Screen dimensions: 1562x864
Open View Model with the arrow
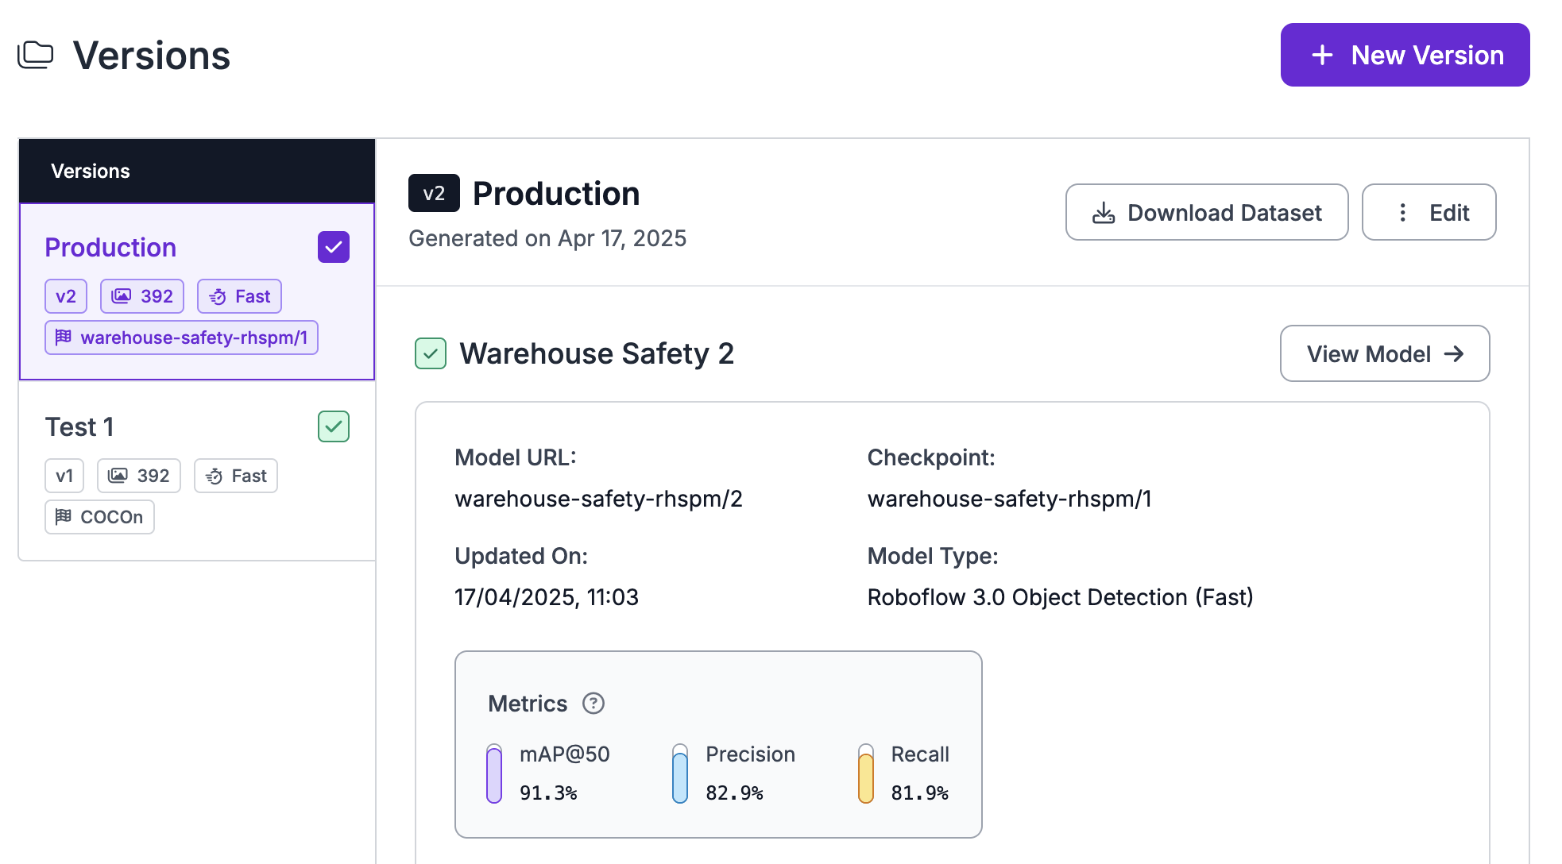pyautogui.click(x=1384, y=353)
